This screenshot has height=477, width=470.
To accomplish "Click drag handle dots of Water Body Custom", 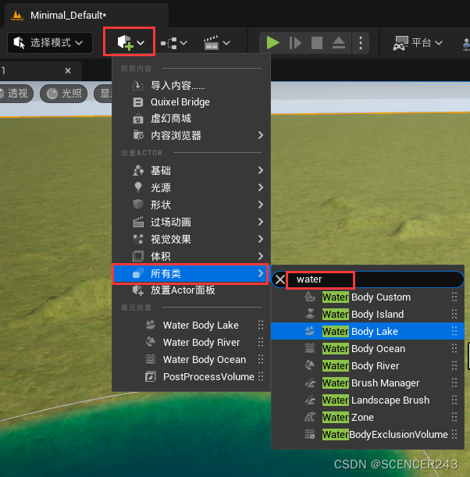I will click(454, 297).
